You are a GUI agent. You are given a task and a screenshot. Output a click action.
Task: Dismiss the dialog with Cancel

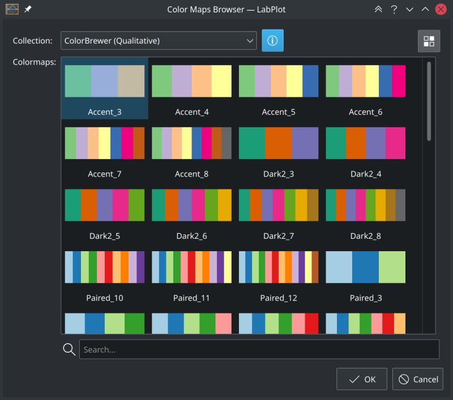(x=417, y=379)
